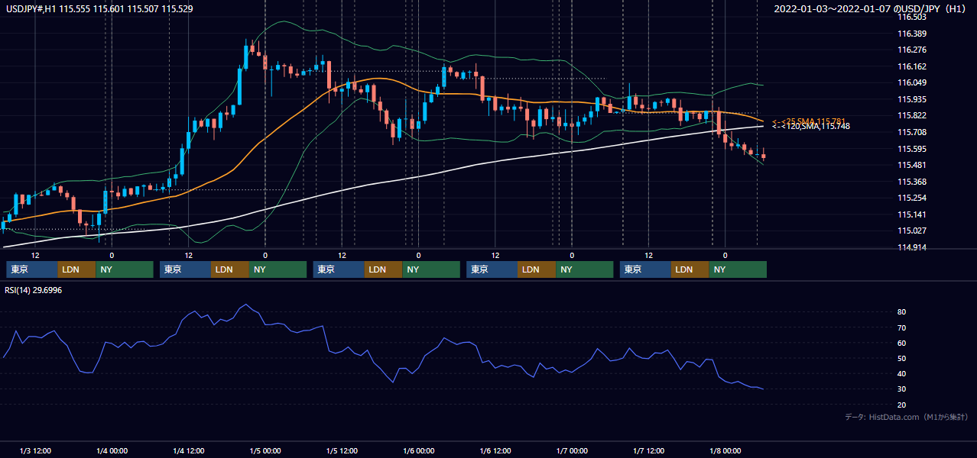Select the 東京 session block for January 3
The image size is (977, 458).
(31, 269)
